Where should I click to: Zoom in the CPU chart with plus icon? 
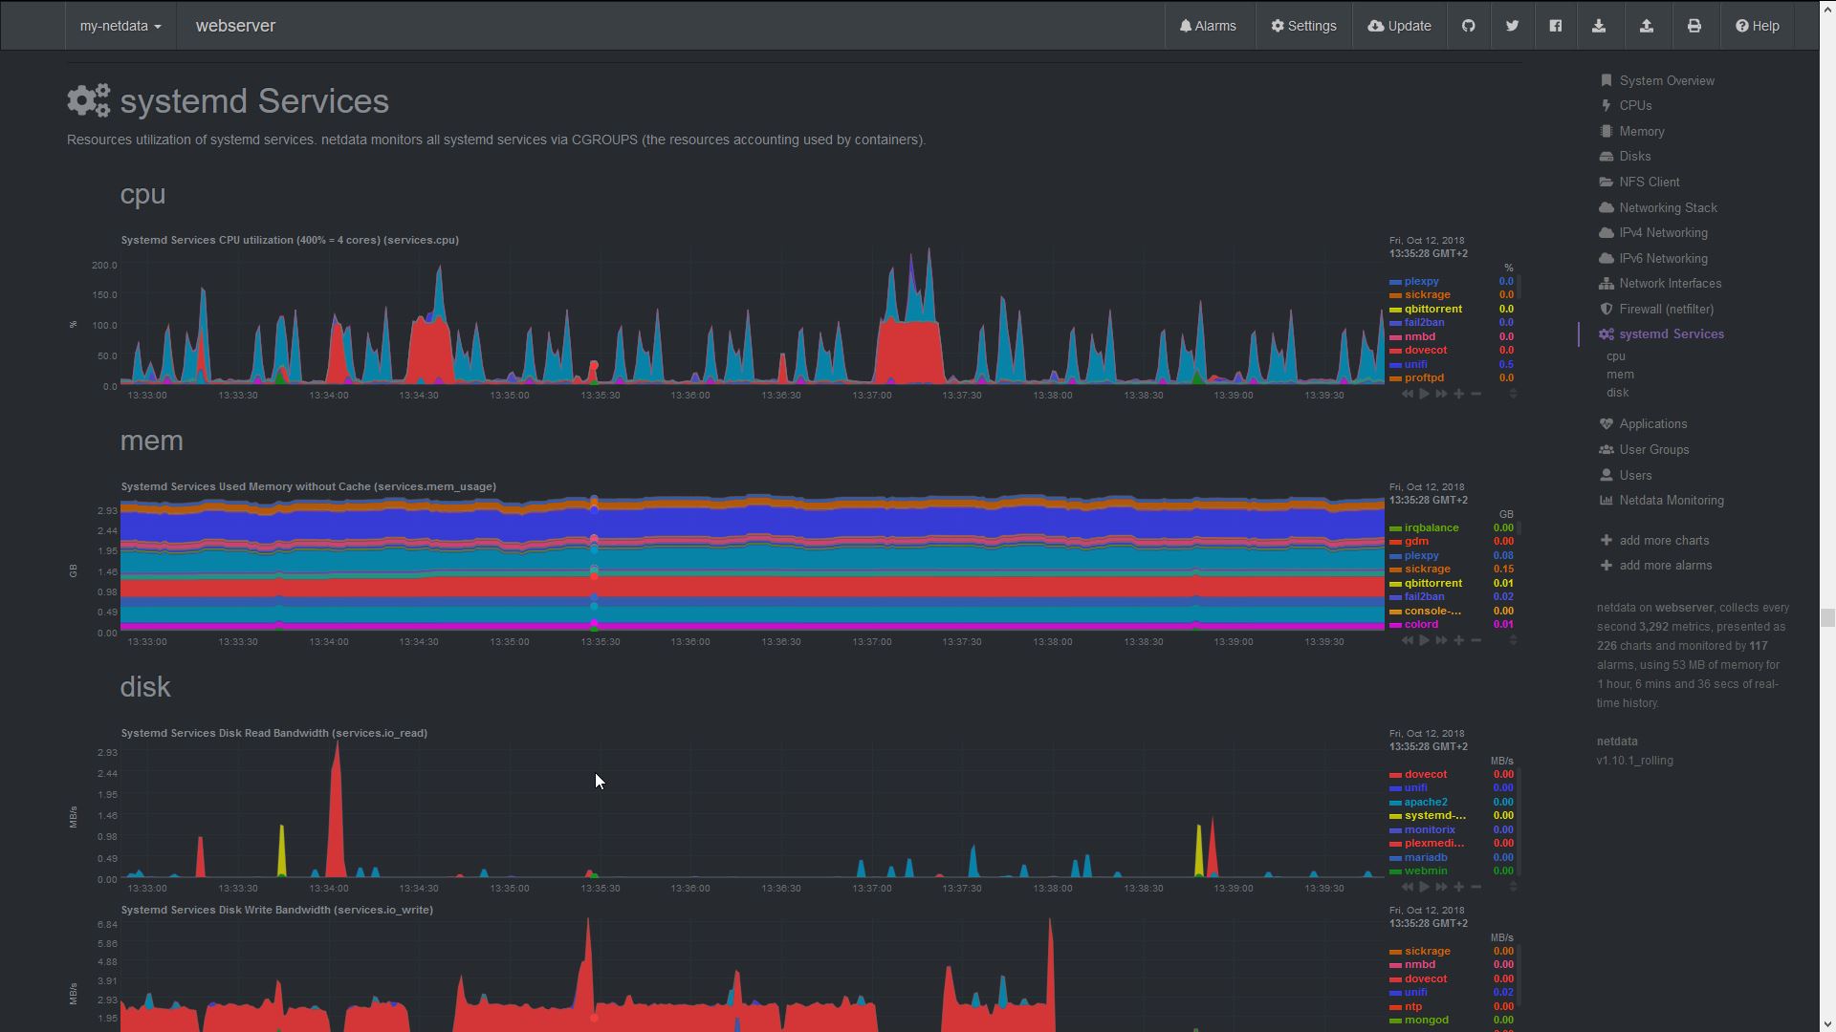(1458, 394)
